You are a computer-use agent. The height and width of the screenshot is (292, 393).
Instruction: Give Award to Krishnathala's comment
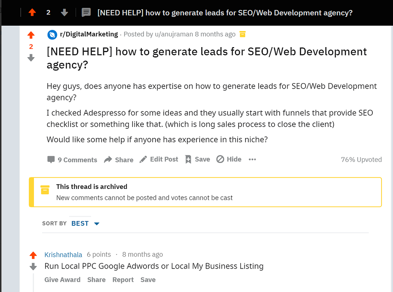[x=63, y=280]
